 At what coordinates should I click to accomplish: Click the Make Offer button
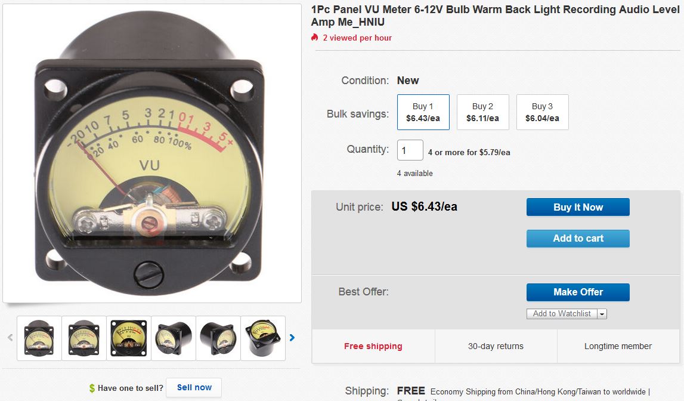578,292
